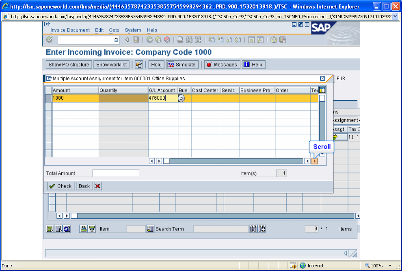Click the Save diskette icon in SAP toolbar
This screenshot has height=271, width=402.
136,40
